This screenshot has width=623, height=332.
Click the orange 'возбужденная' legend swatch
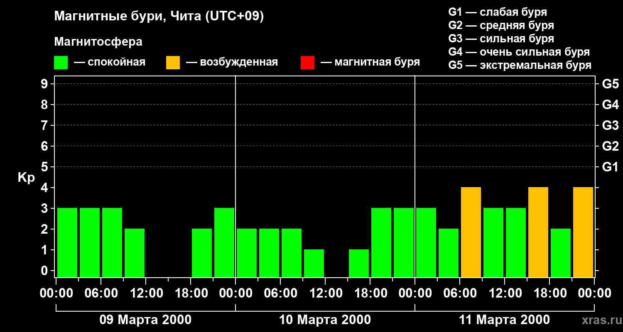click(173, 63)
